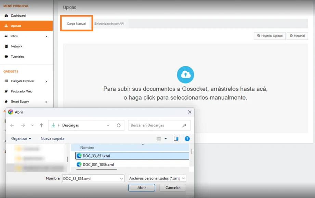Click Descargas in the address bar
The width and height of the screenshot is (315, 198).
70,125
